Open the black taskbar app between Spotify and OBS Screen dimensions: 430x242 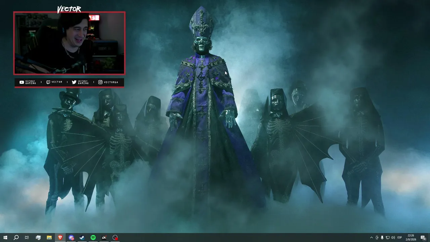104,238
